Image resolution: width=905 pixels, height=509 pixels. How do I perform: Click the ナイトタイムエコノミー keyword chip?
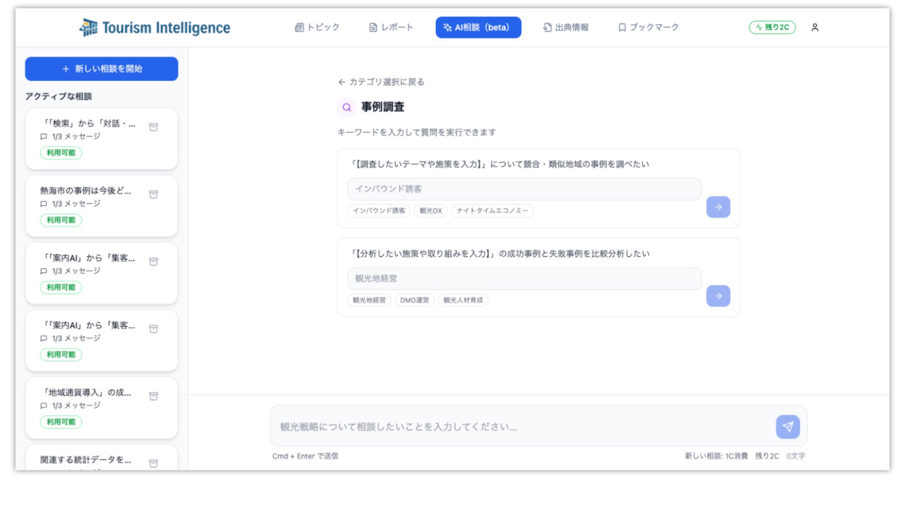[492, 211]
